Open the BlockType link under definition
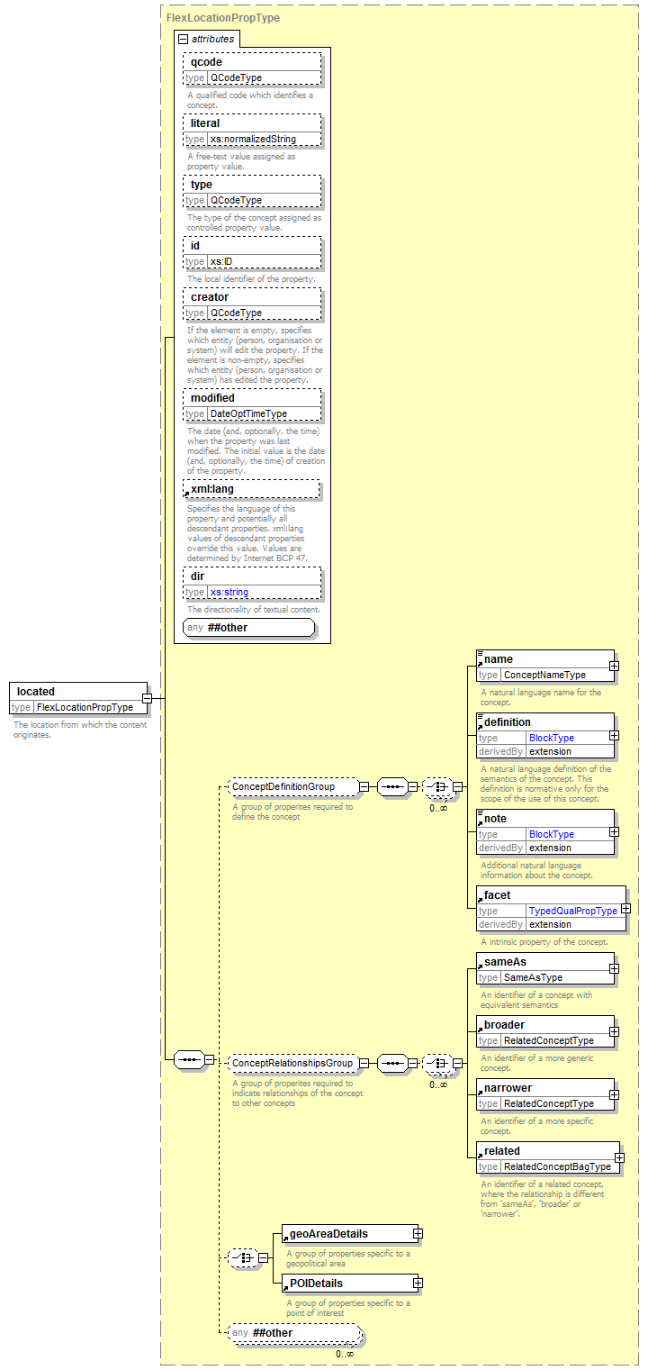 click(551, 738)
